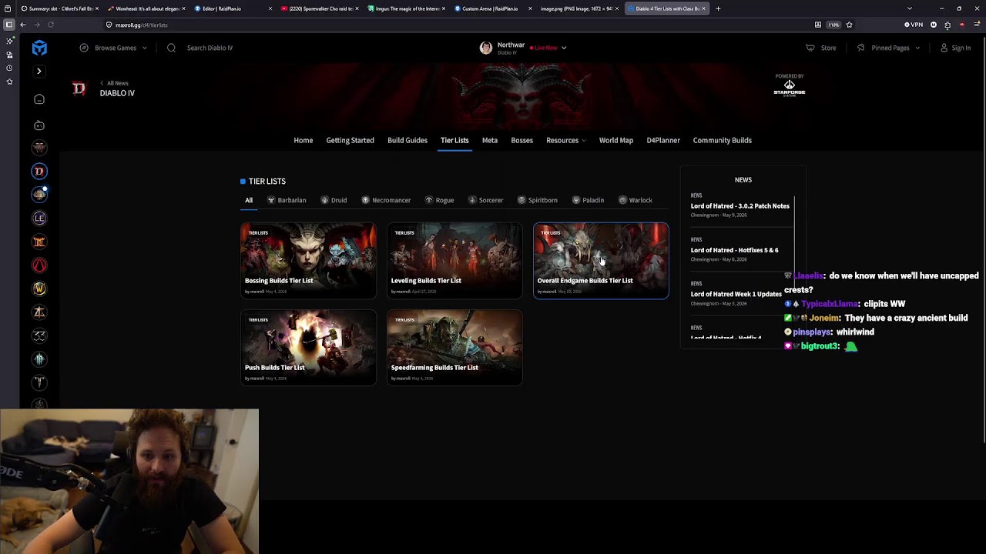This screenshot has height=554, width=986.
Task: Click the Sign In link
Action: tap(955, 48)
